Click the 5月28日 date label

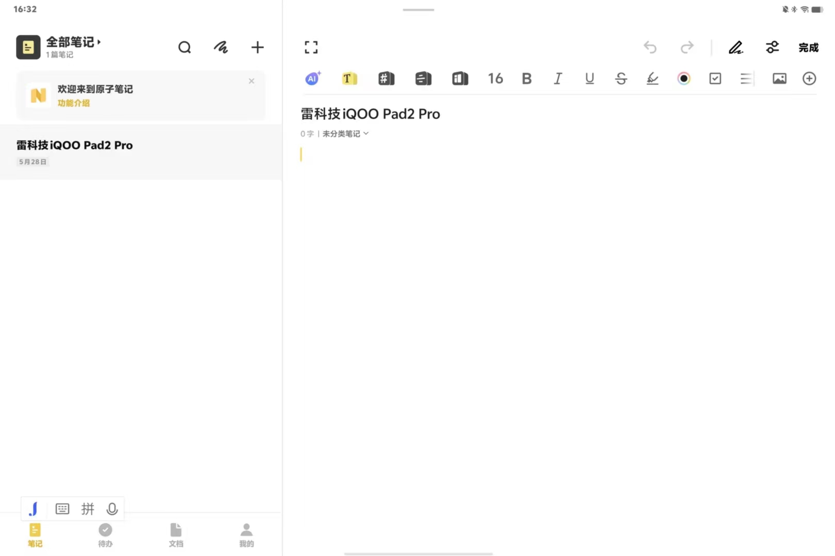pyautogui.click(x=33, y=162)
